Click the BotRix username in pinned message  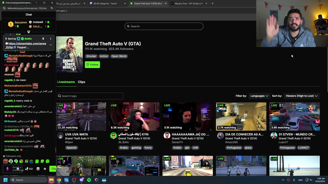pyautogui.click(x=28, y=39)
